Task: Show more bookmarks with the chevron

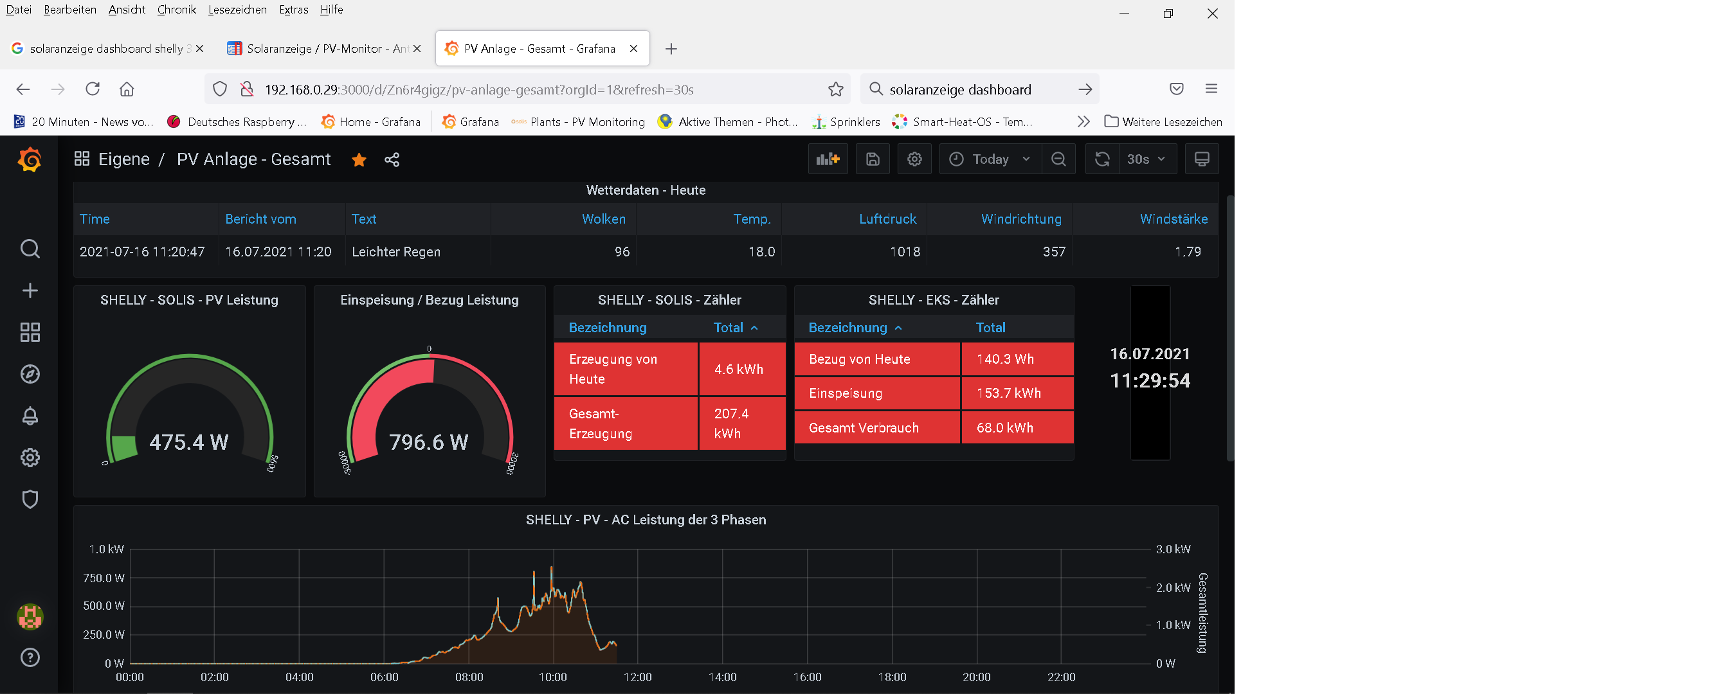Action: 1083,121
